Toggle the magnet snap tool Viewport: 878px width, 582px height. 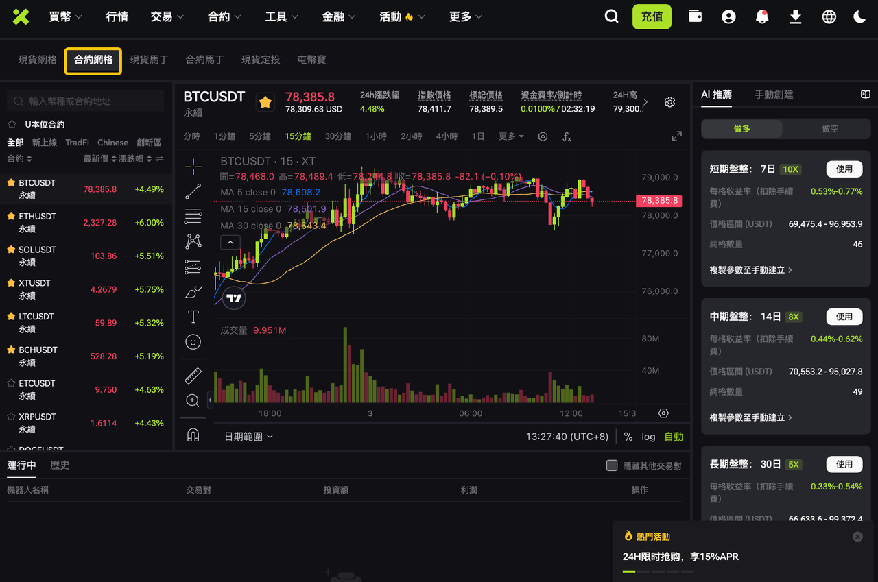(x=193, y=435)
